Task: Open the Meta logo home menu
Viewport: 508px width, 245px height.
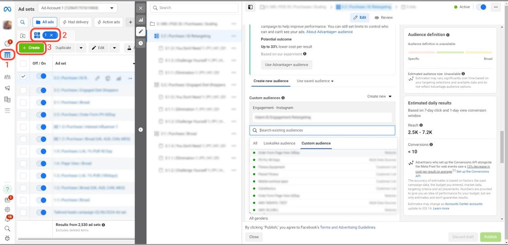Action: [8, 8]
